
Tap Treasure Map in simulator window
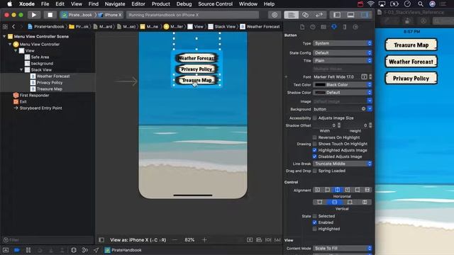[411, 45]
